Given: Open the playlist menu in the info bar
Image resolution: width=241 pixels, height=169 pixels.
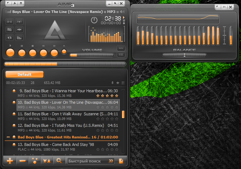Looking at the screenshot, I should pos(123,83).
